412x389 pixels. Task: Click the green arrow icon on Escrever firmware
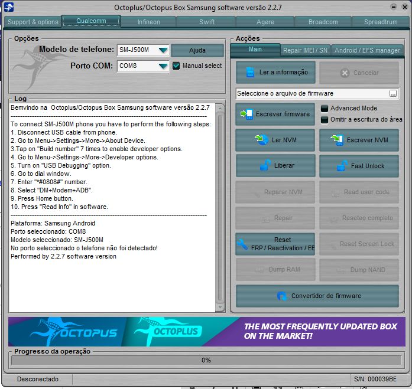(x=246, y=114)
